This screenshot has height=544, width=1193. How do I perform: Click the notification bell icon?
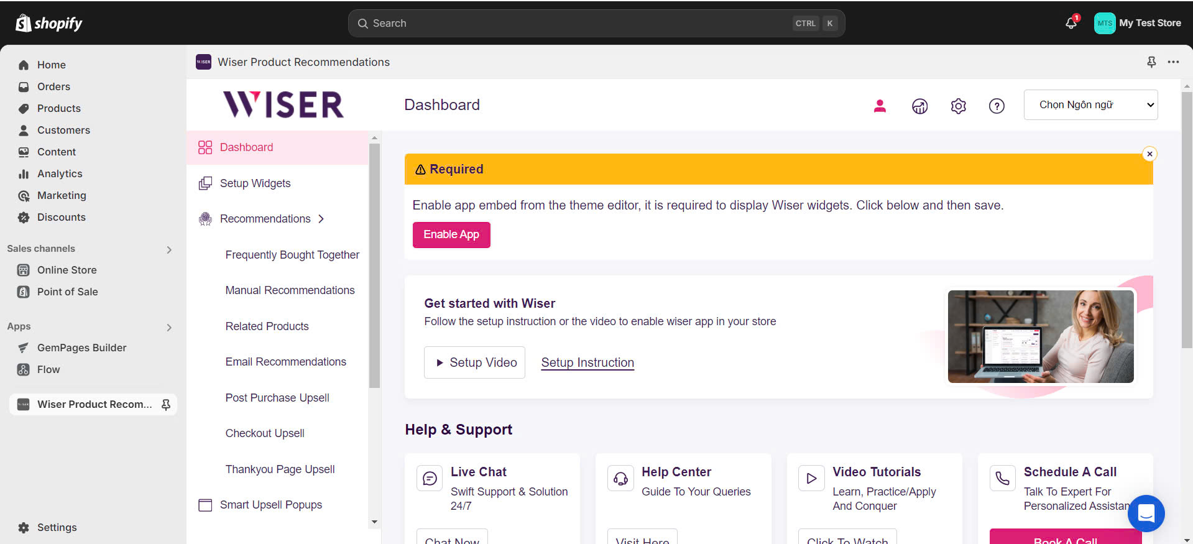pos(1071,23)
